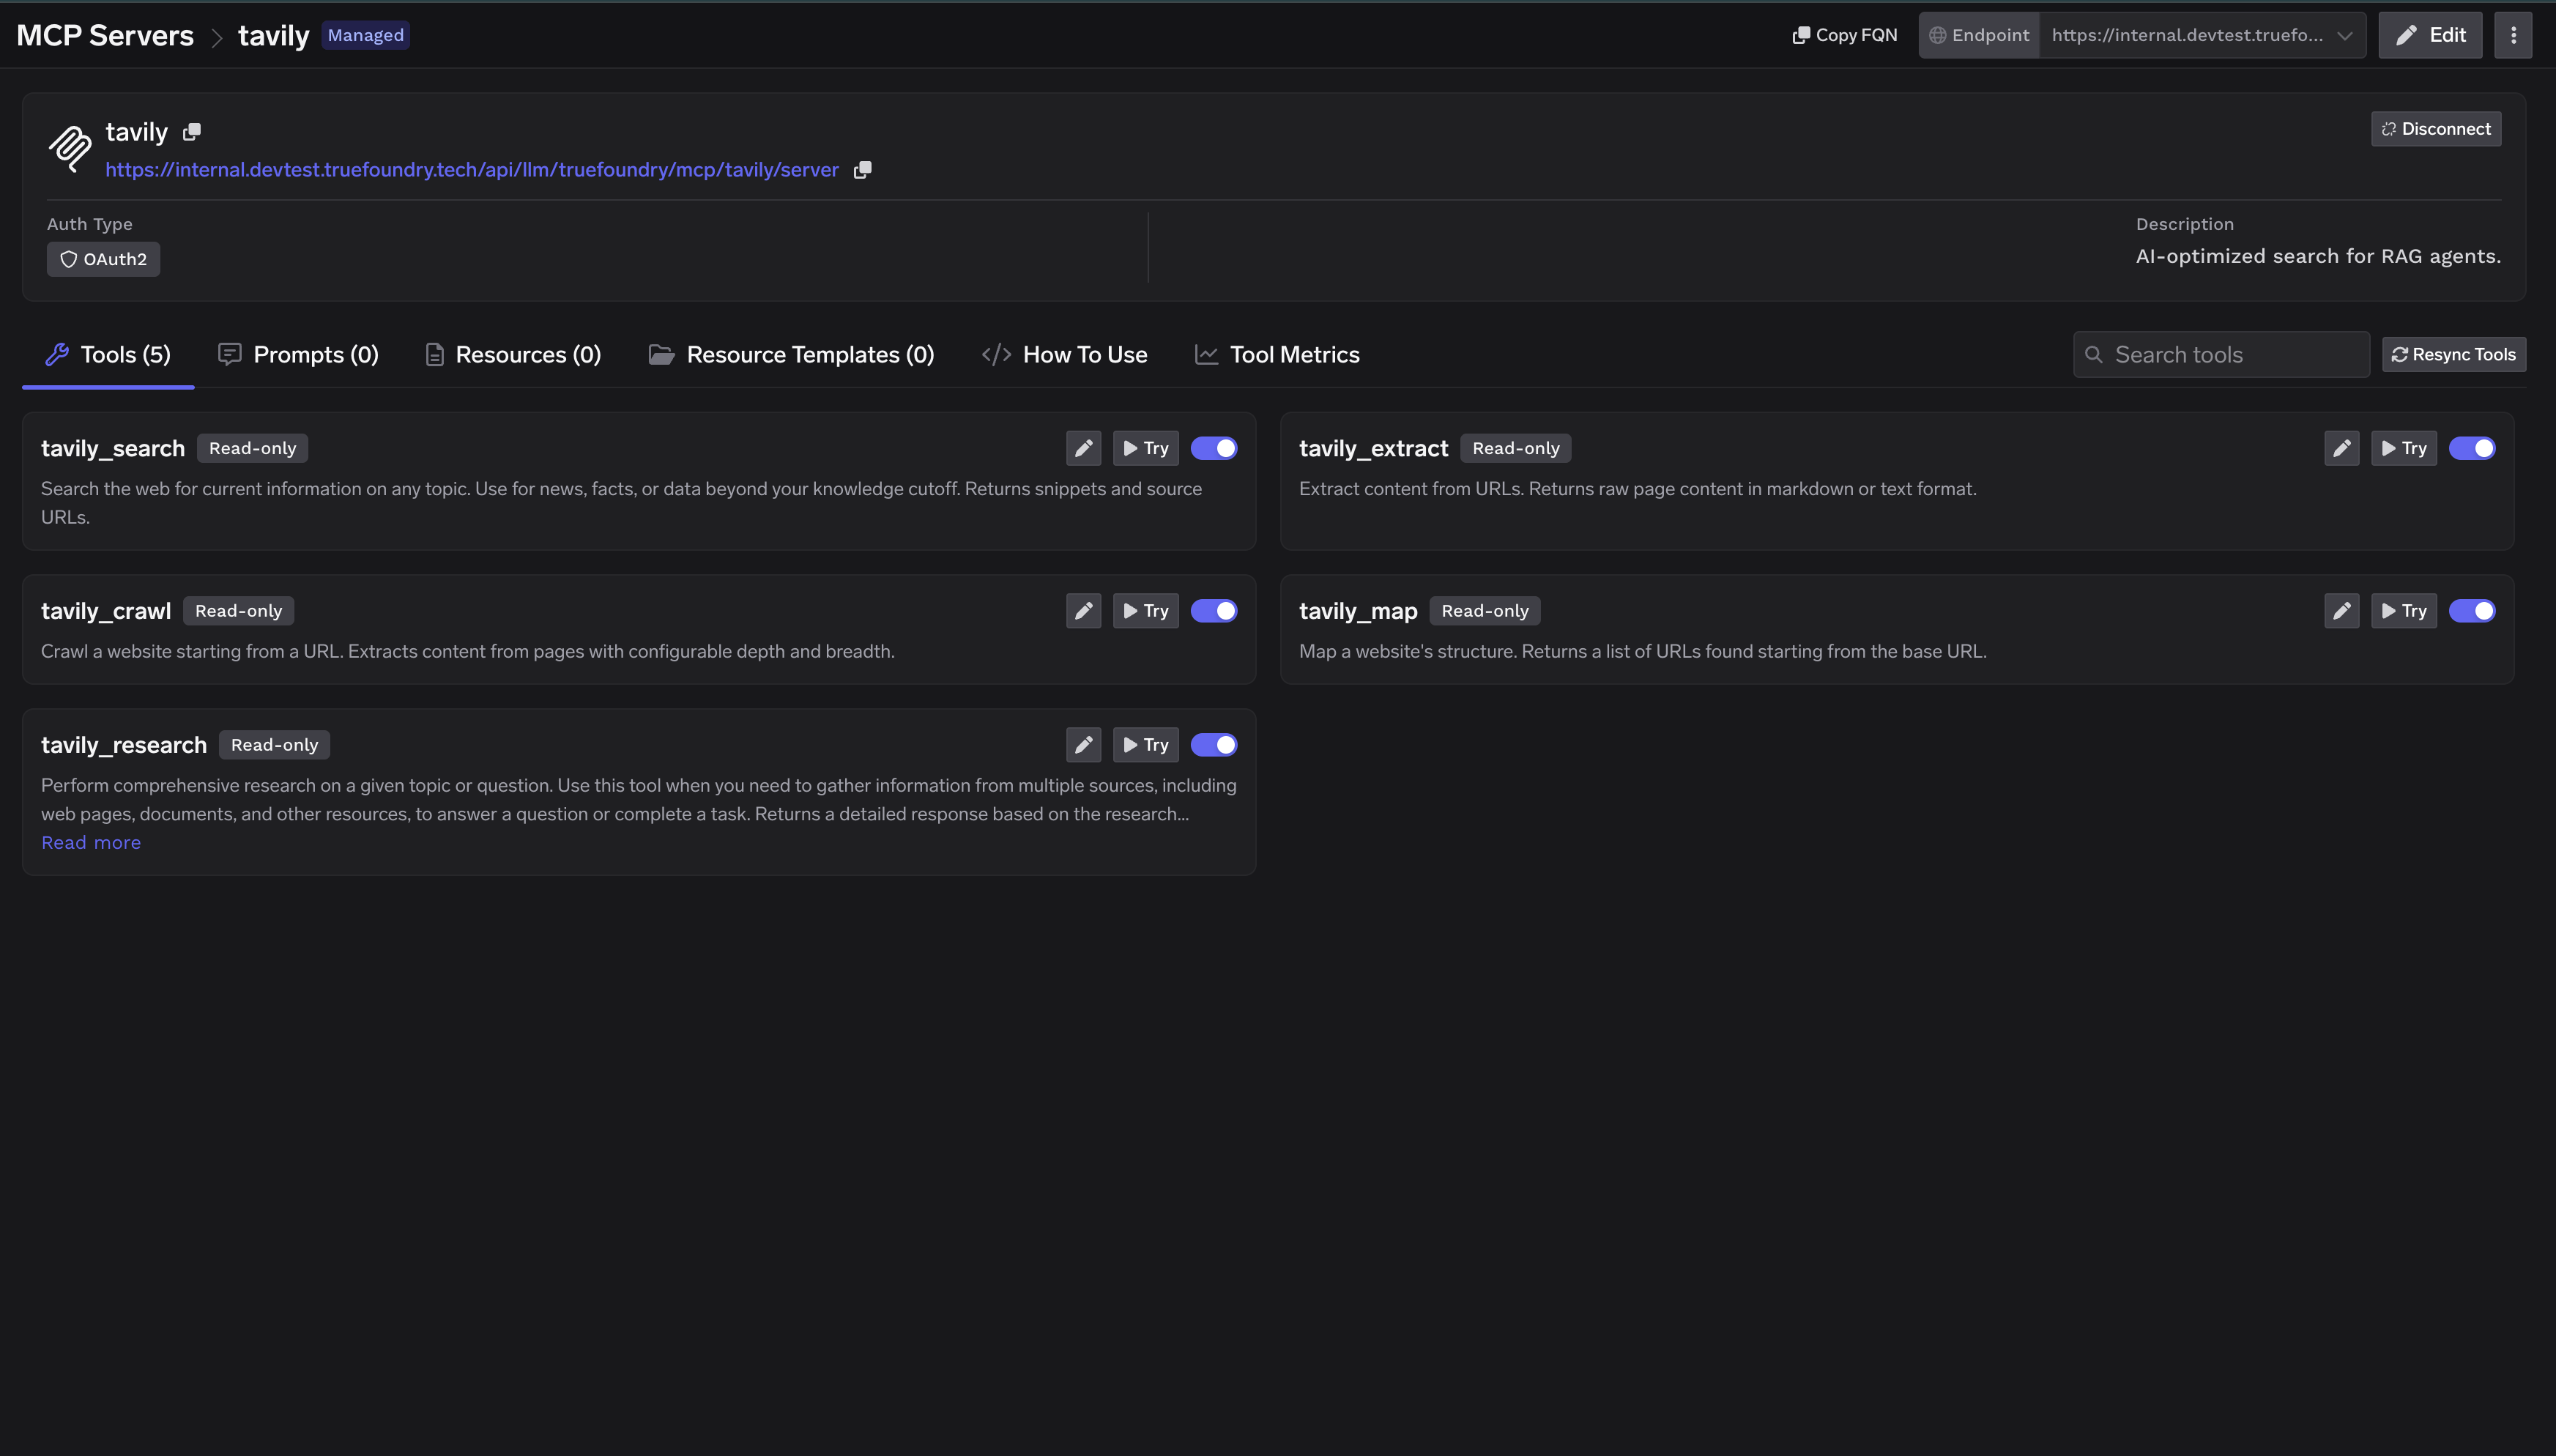Click the tavily_search tool name

pyautogui.click(x=113, y=448)
